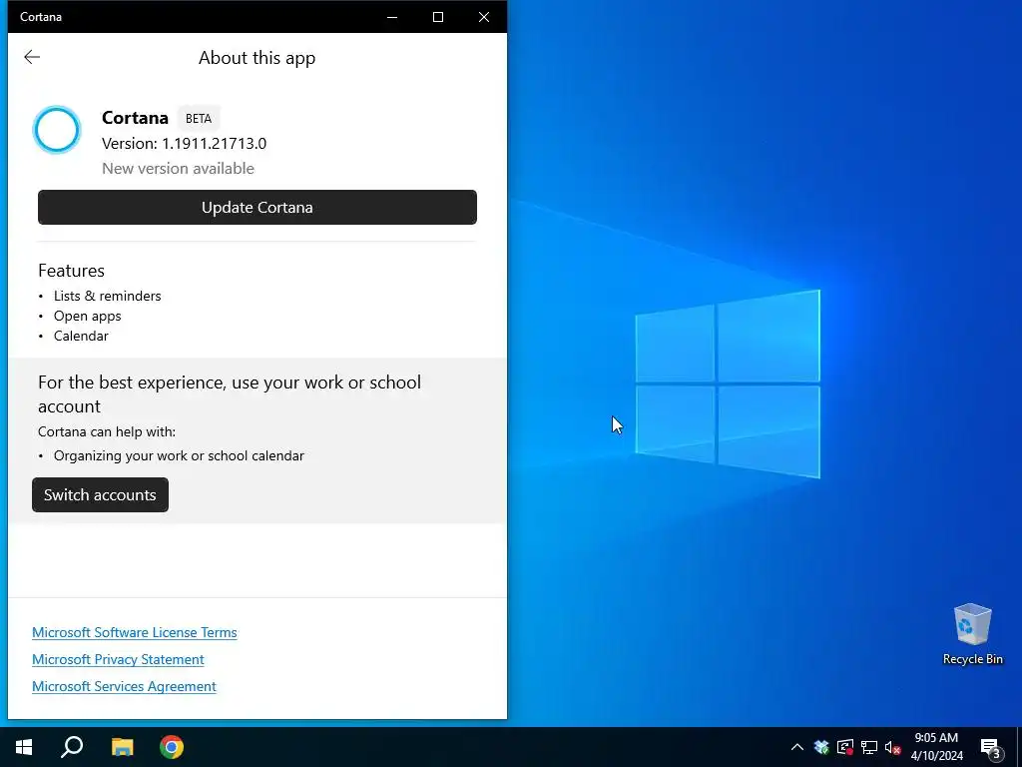Open Microsoft Services Agreement link
1022x767 pixels.
point(124,686)
